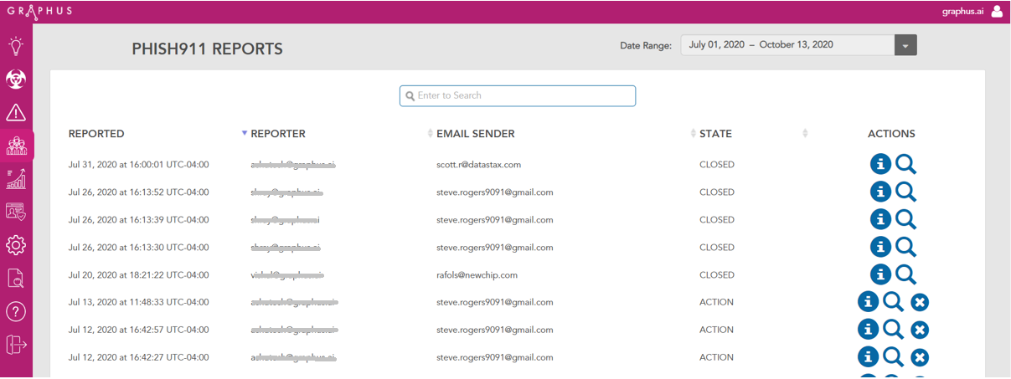Sort by the STATE column header

(x=715, y=134)
